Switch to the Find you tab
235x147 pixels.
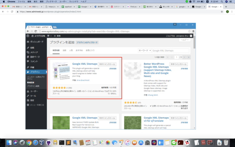tap(134, 7)
